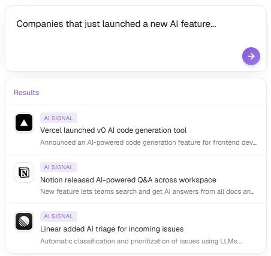271x256 pixels.
Task: Open Notion released AI-powered Q&A title
Action: point(128,180)
